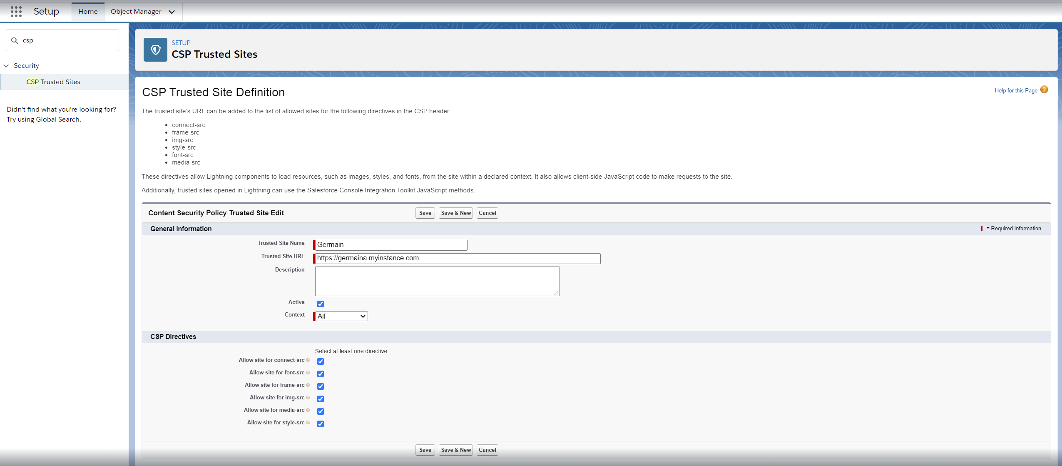Open the Context dropdown
The image size is (1062, 466).
pyautogui.click(x=340, y=316)
